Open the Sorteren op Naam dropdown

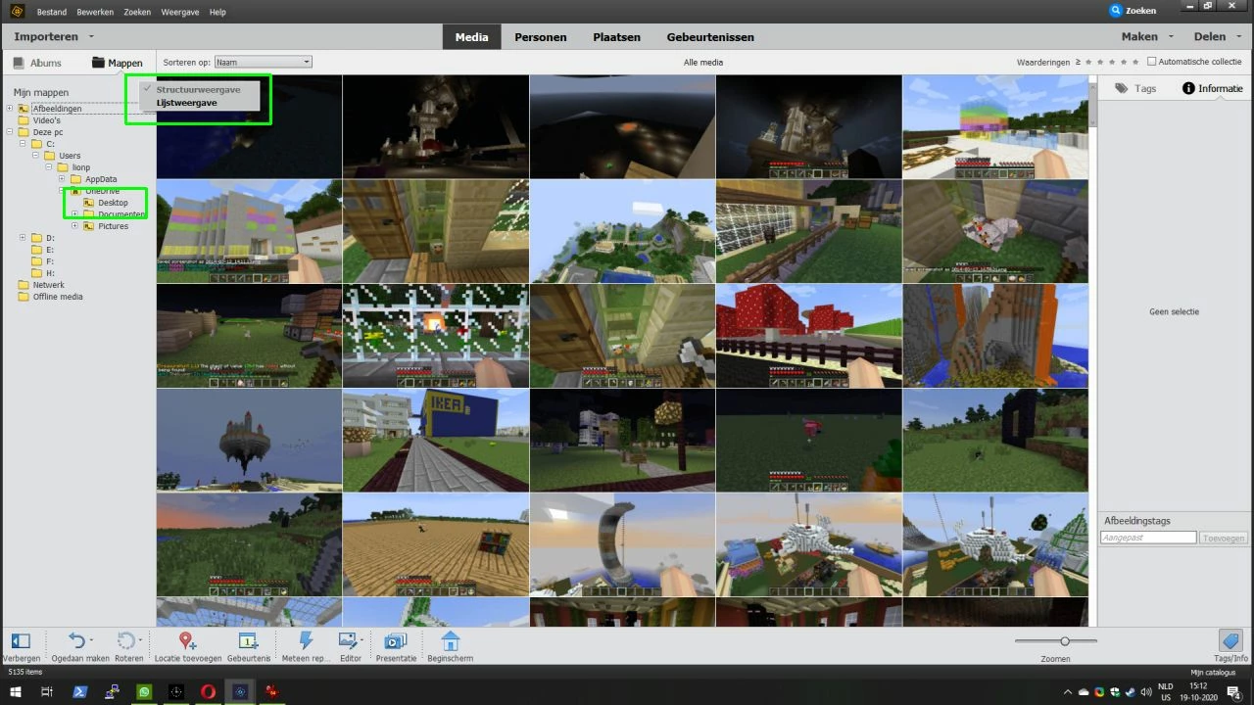coord(263,62)
